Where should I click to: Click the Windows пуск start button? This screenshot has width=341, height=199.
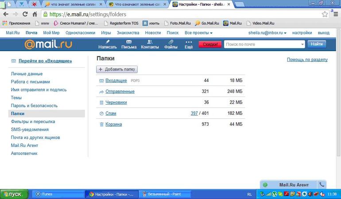click(12, 194)
